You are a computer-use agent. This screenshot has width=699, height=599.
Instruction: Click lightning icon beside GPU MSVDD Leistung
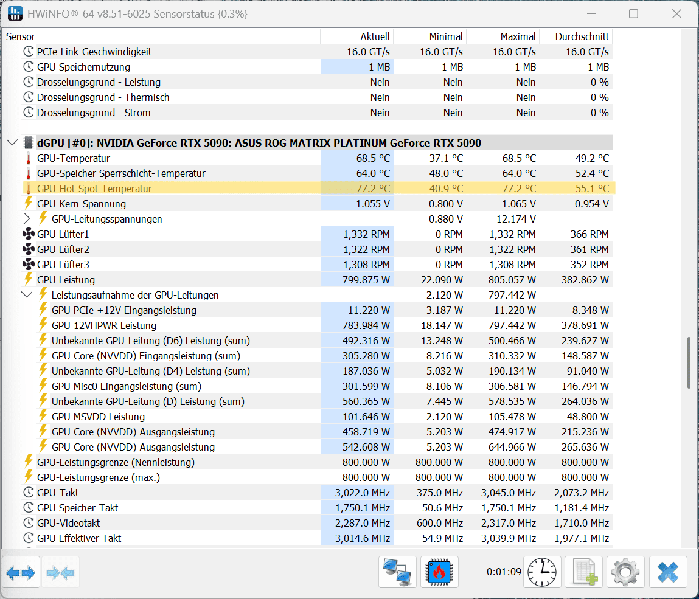43,416
